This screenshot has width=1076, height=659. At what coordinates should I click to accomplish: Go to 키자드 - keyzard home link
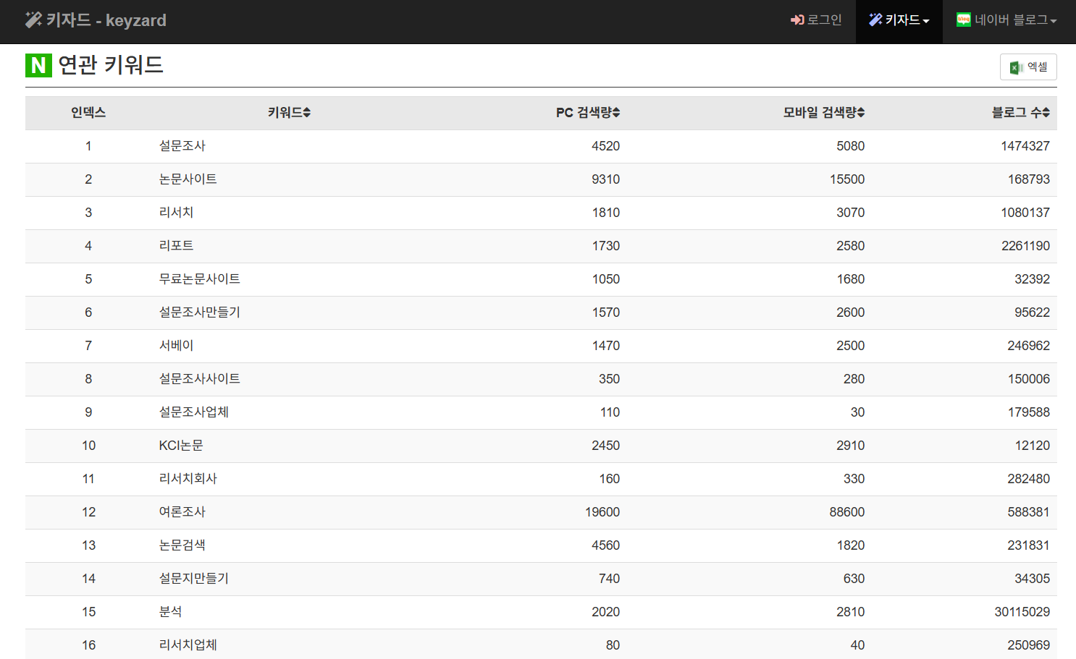tap(96, 20)
